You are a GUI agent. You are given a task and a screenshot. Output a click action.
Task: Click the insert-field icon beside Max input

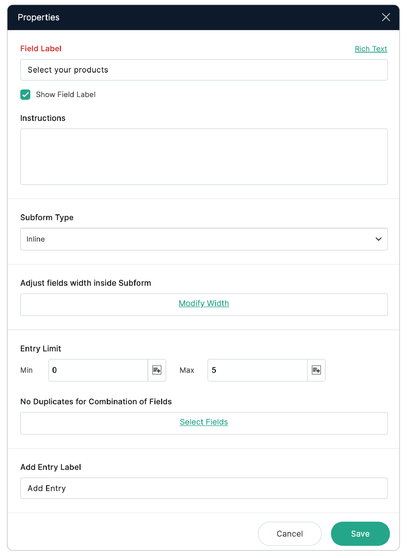click(x=316, y=370)
